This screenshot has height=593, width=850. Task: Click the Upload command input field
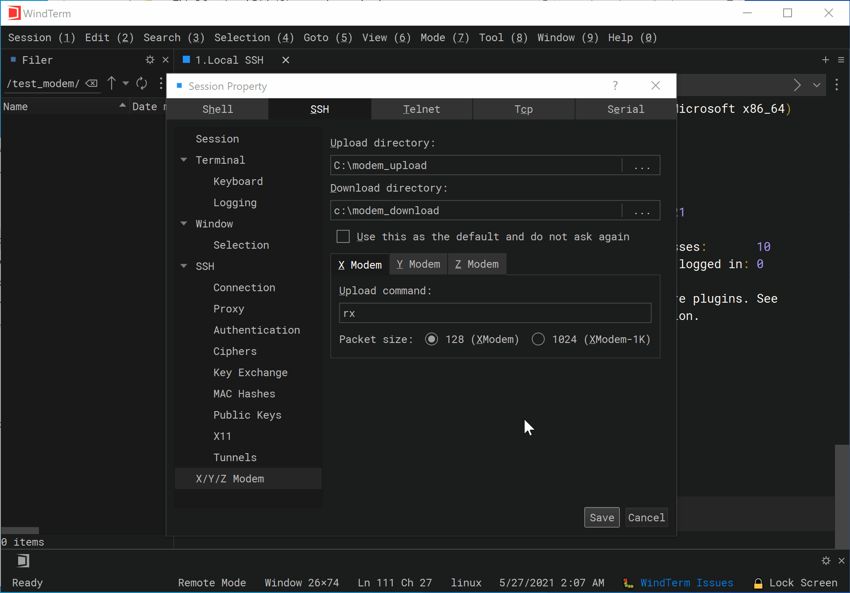(x=494, y=313)
